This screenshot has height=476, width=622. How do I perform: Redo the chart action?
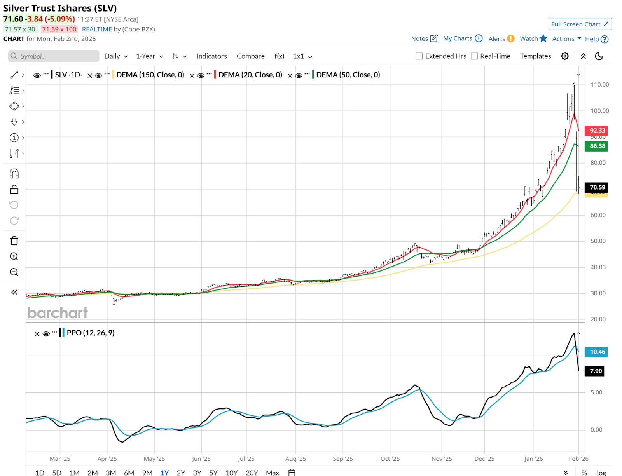click(x=14, y=221)
